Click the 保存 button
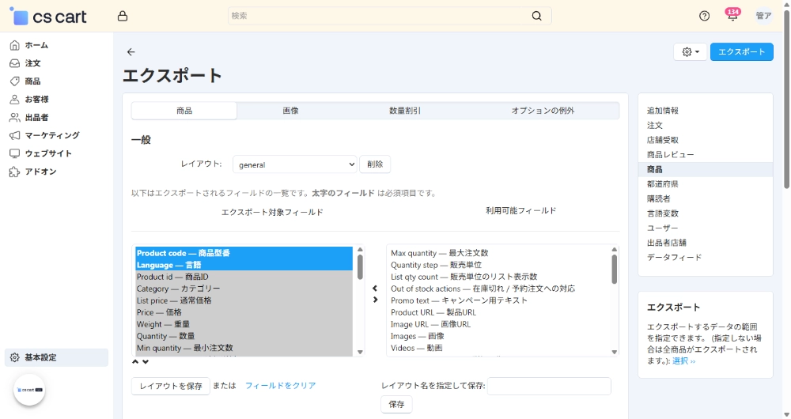The width and height of the screenshot is (791, 419). [396, 405]
